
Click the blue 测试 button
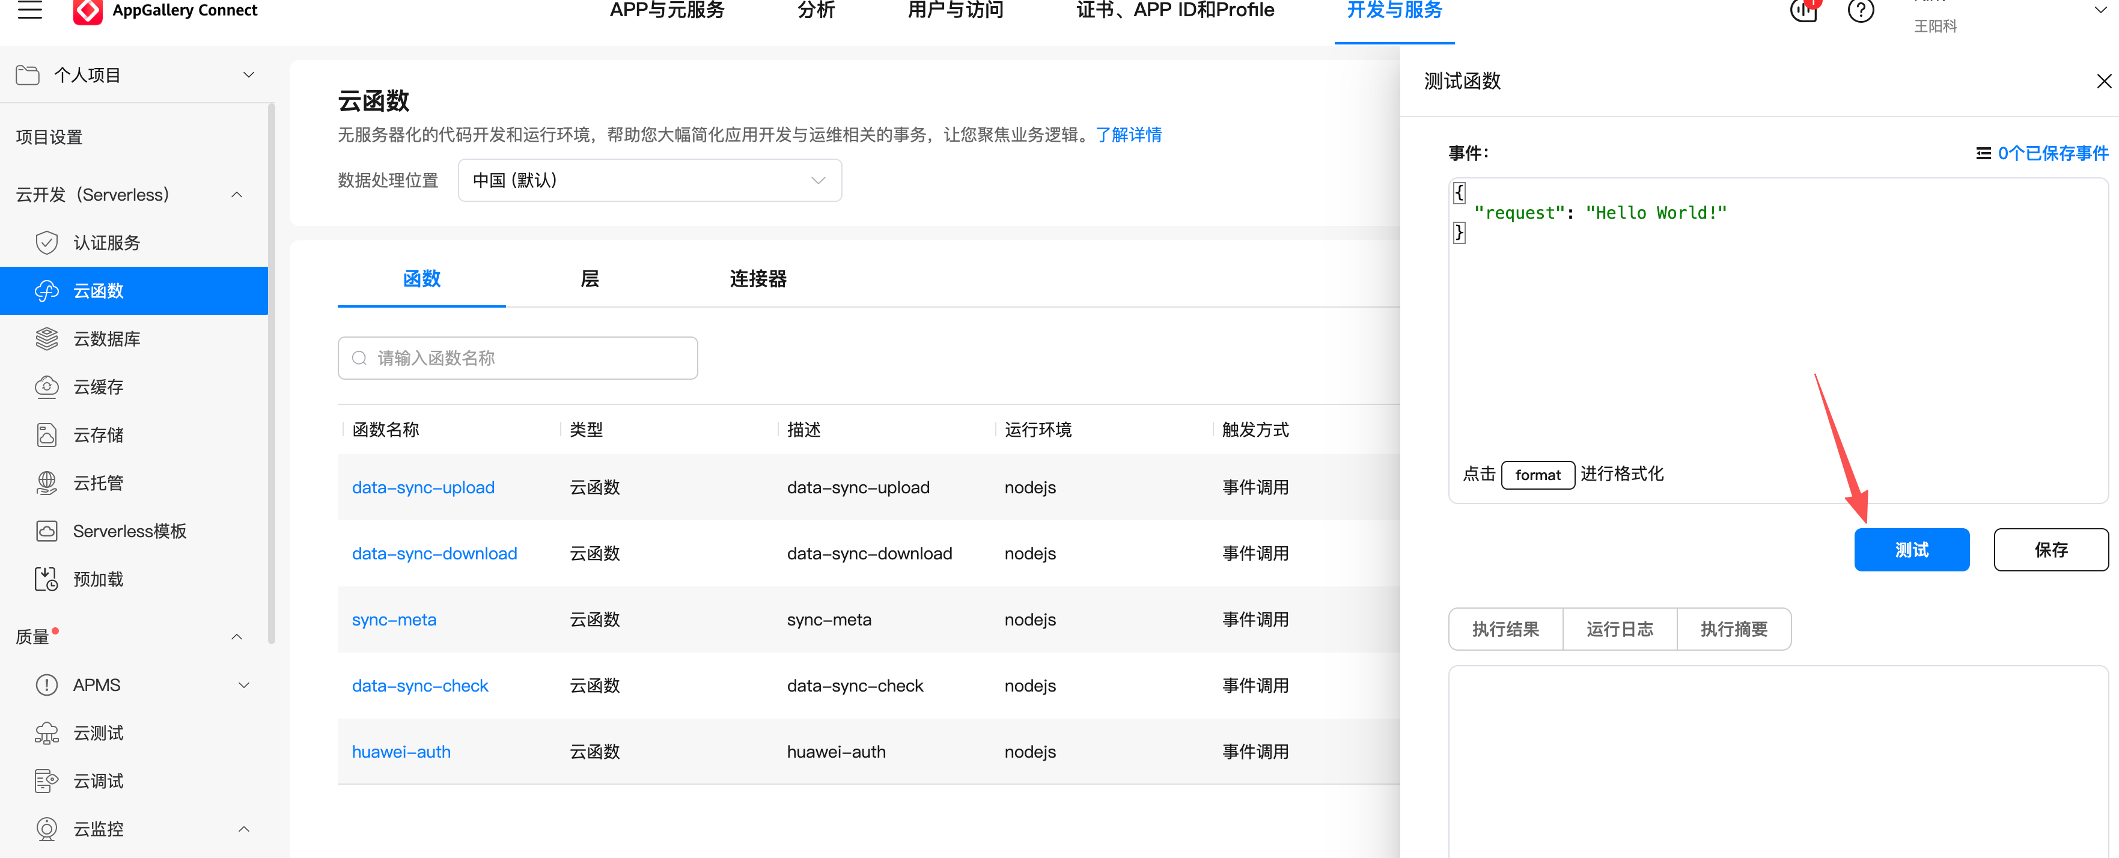click(x=1912, y=550)
